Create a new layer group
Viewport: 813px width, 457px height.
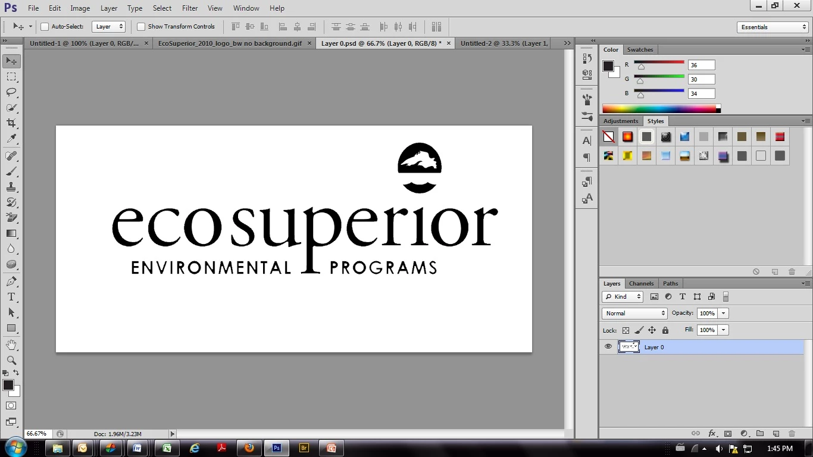click(x=760, y=434)
